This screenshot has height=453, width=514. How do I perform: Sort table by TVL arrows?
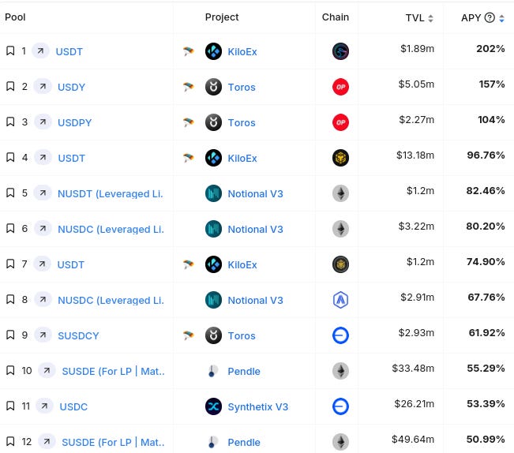click(431, 18)
